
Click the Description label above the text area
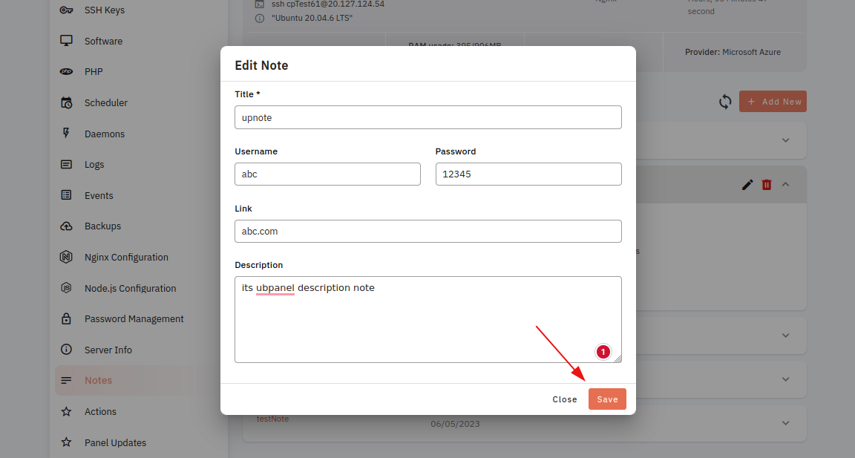pyautogui.click(x=259, y=265)
